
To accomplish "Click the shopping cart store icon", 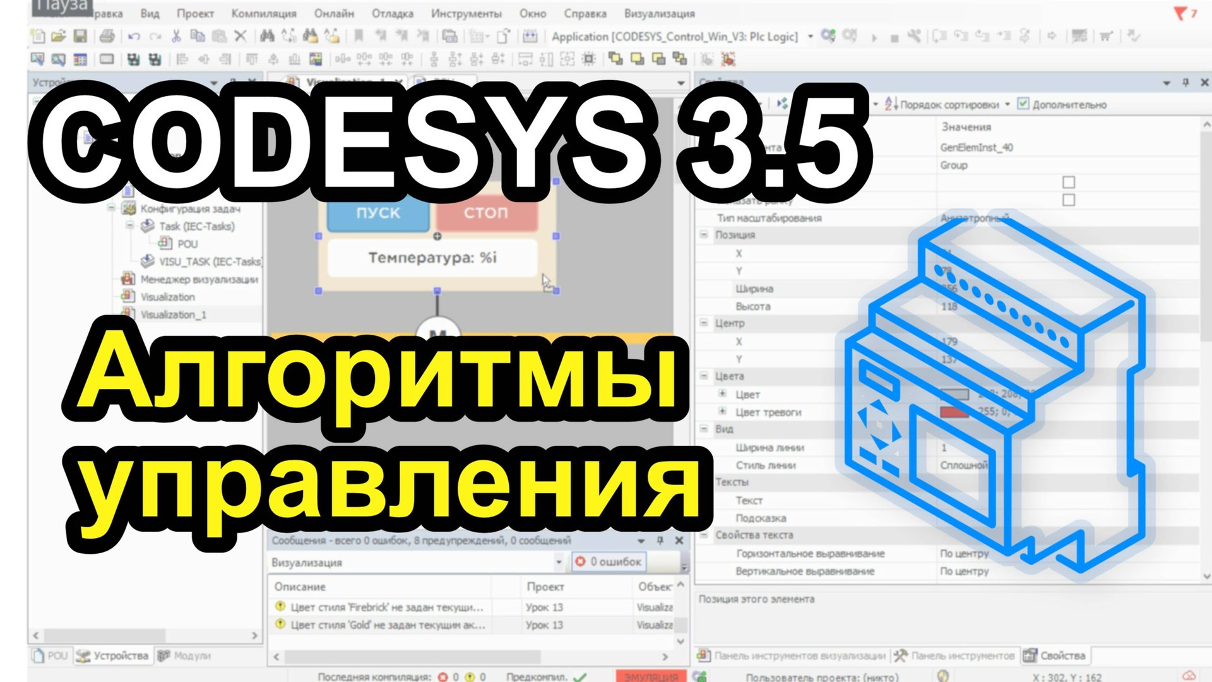I will click(1105, 37).
